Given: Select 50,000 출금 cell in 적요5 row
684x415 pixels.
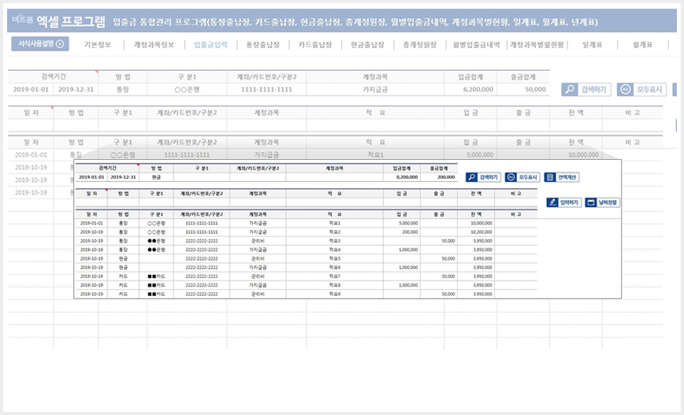Looking at the screenshot, I should 439,259.
